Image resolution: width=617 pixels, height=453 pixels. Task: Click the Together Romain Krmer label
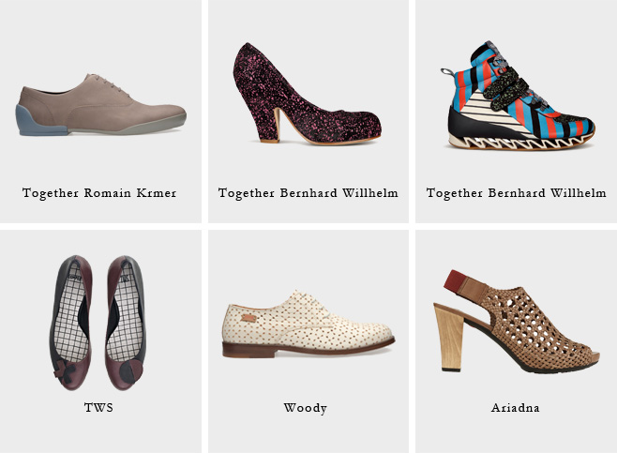[x=99, y=193]
